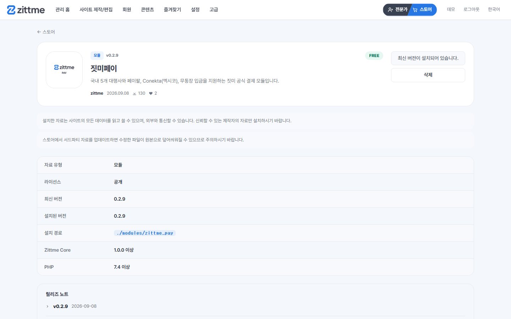Switch to 스토어 mode

click(x=423, y=10)
